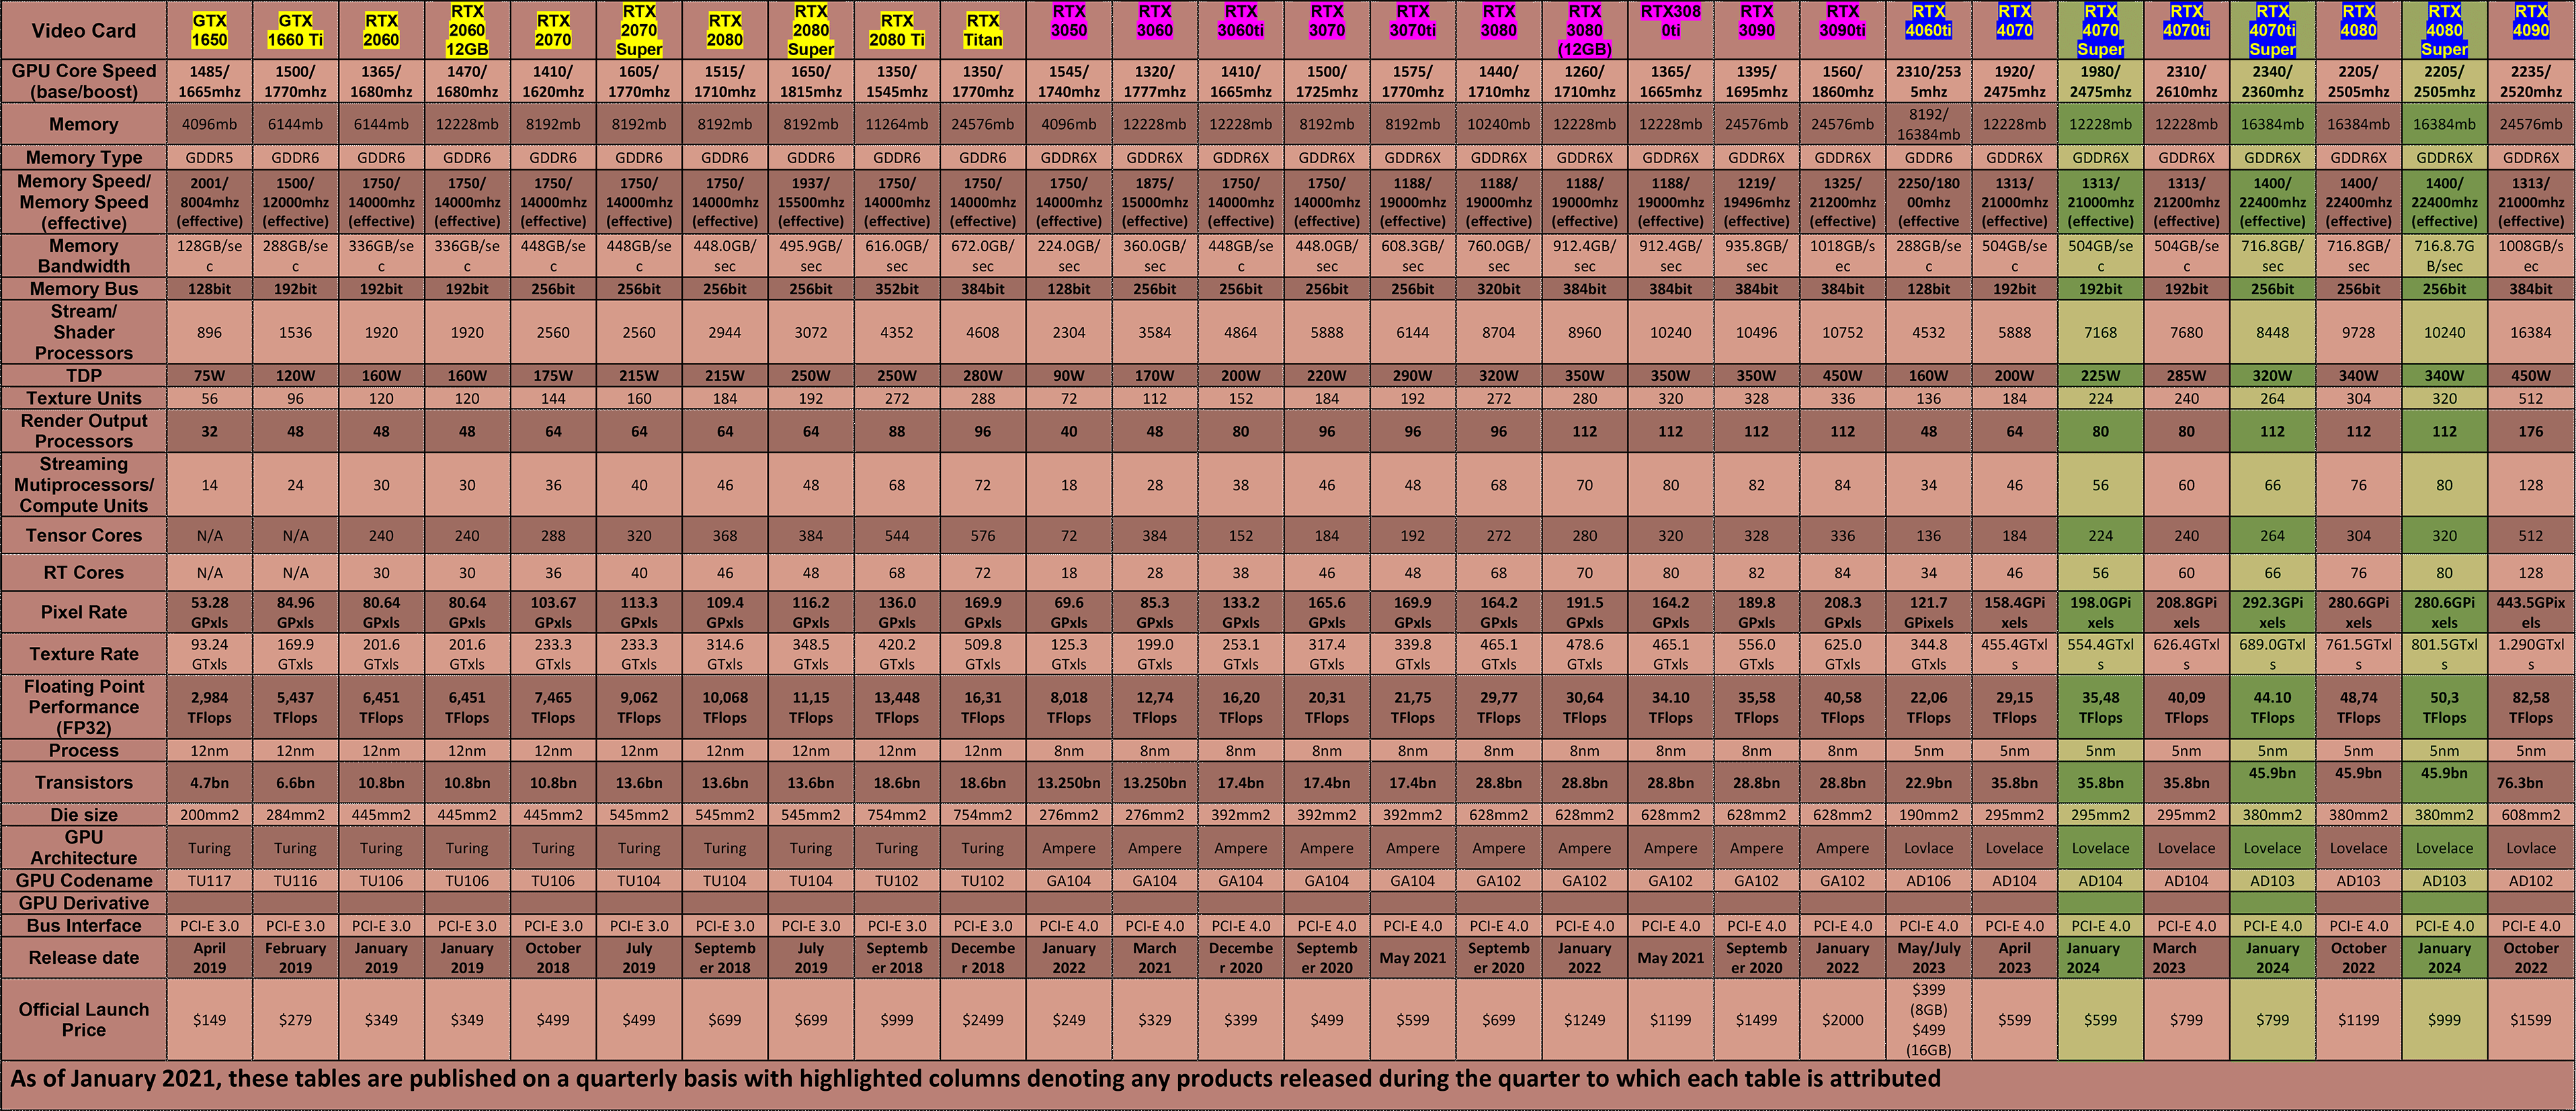Image resolution: width=2576 pixels, height=1111 pixels.
Task: Select the GTX 1660 Ti column header
Action: pyautogui.click(x=295, y=30)
